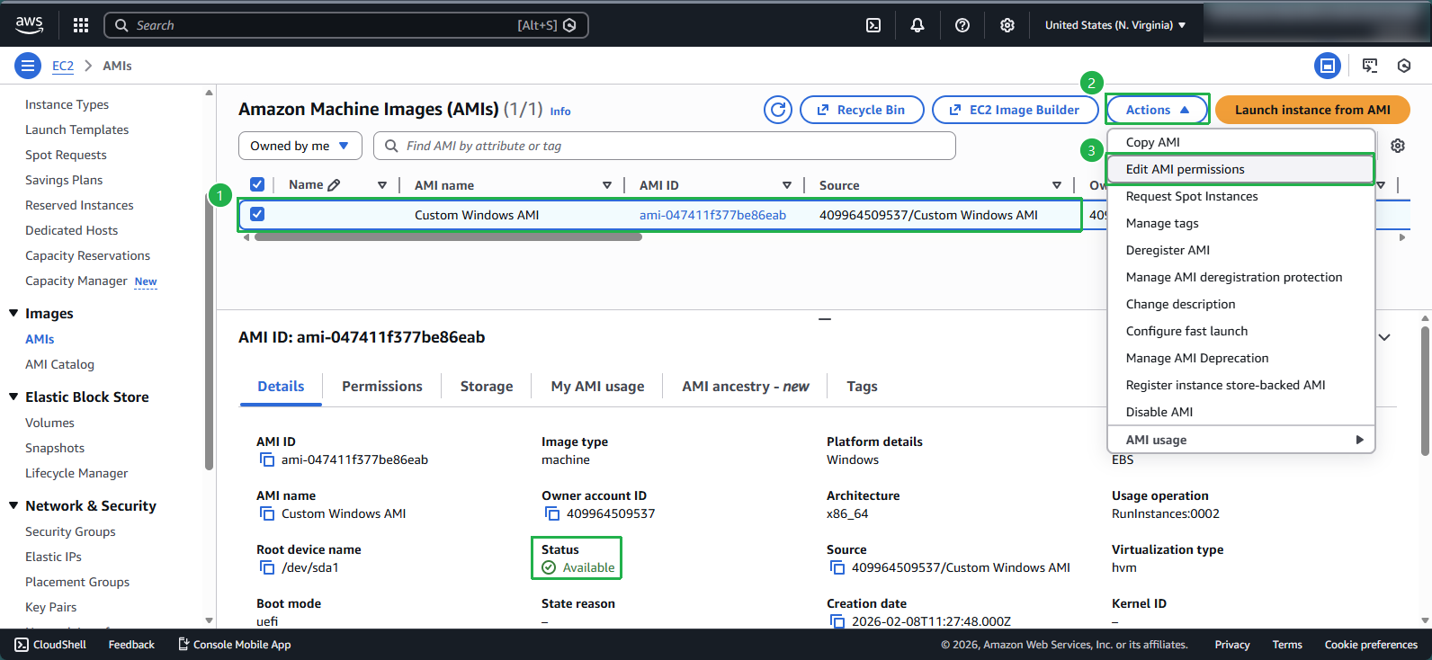
Task: Open the ami-047411f377be86eab link in table
Action: pyautogui.click(x=712, y=215)
